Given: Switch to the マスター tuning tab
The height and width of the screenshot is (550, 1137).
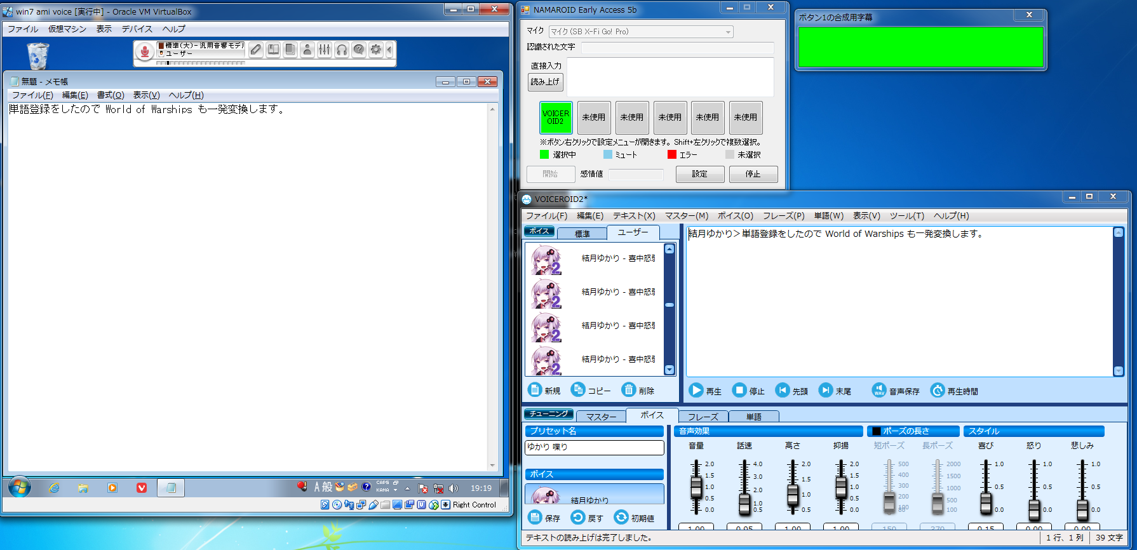Looking at the screenshot, I should (601, 417).
